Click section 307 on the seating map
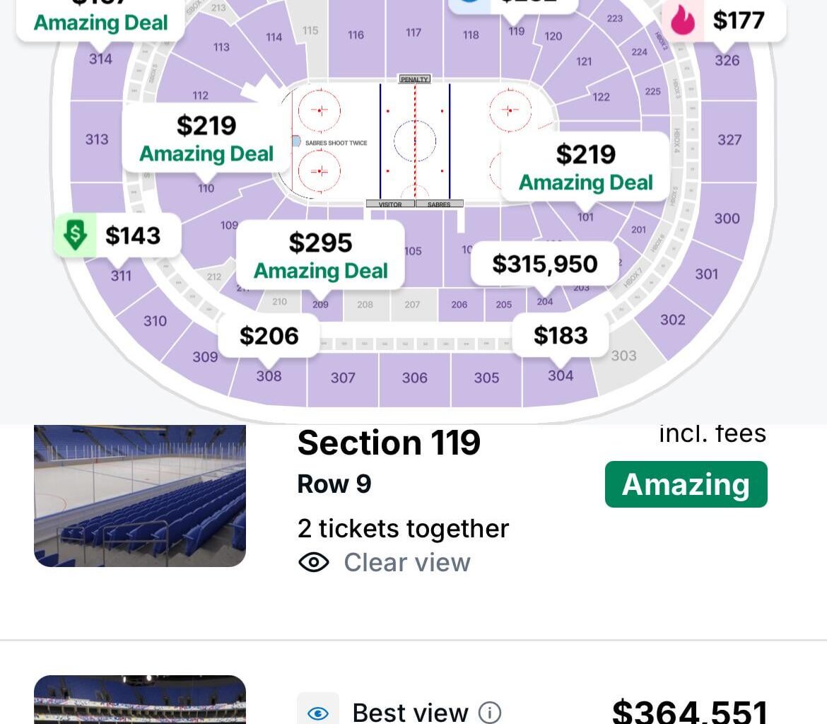 click(341, 378)
